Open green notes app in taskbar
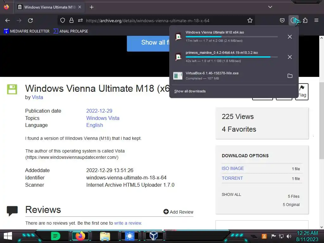 click(x=55, y=236)
